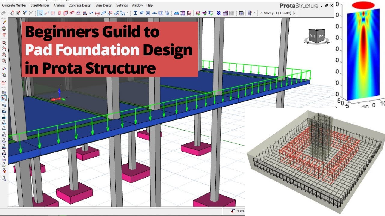
Task: Select the arrow pointer selection tool
Action: coord(40,13)
